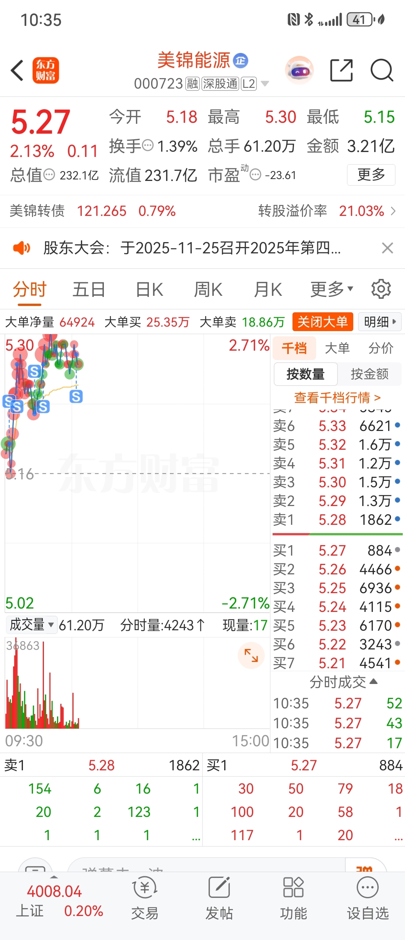Tap the 深股通 badge
405x940 pixels.
coord(220,84)
